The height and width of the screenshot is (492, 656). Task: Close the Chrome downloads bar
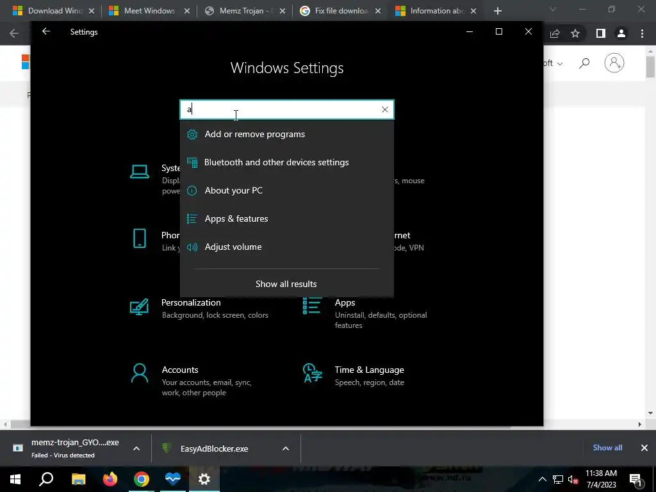tap(644, 448)
